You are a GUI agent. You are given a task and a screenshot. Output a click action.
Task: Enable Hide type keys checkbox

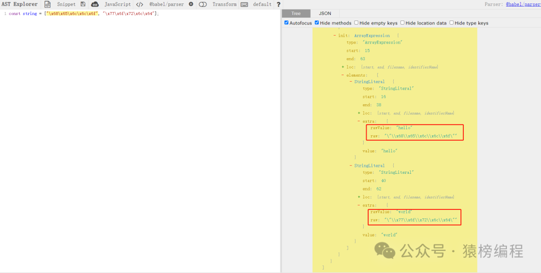click(x=451, y=23)
